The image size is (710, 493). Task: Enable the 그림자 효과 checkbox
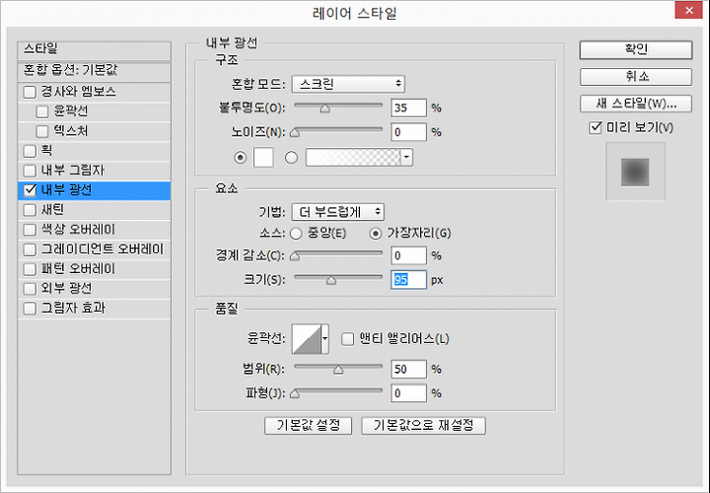click(30, 309)
